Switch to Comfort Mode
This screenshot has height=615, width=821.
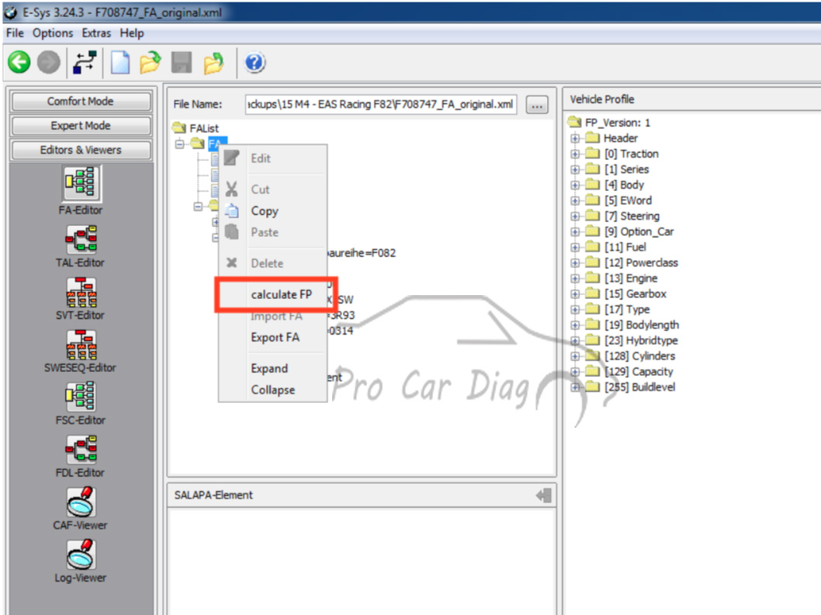click(81, 101)
